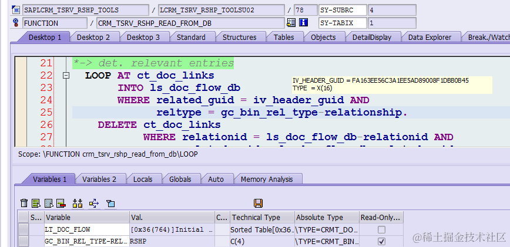Toggle read-only checkbox for LT_DOC_FLOW
Screen dimensions: 510x247
(x=381, y=230)
